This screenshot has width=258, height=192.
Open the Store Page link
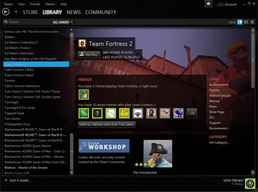217,112
